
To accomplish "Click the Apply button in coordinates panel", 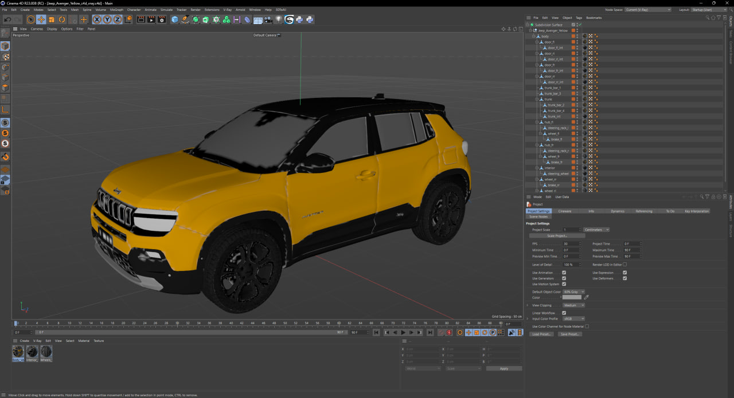I will tap(504, 368).
